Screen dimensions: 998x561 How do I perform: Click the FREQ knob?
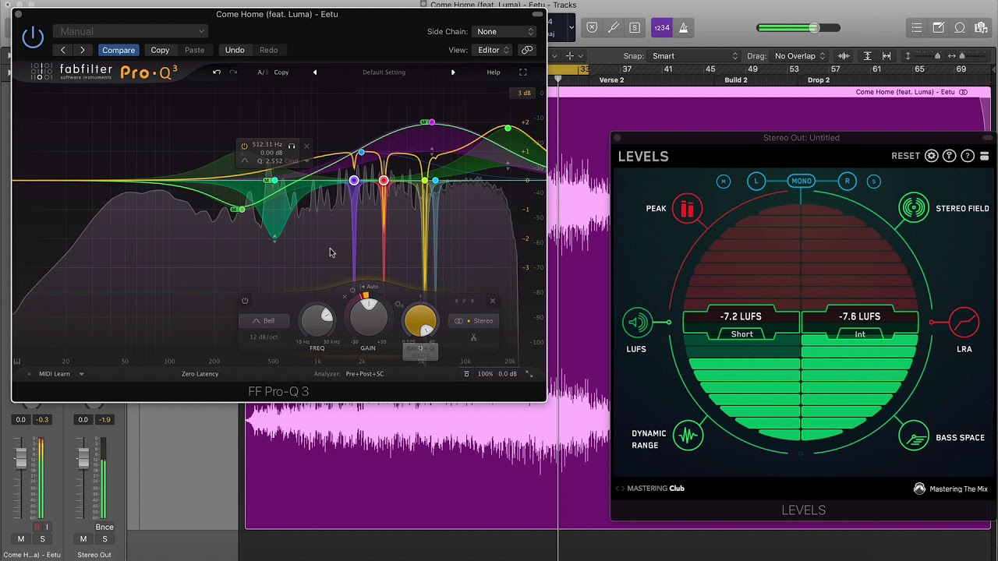[317, 320]
